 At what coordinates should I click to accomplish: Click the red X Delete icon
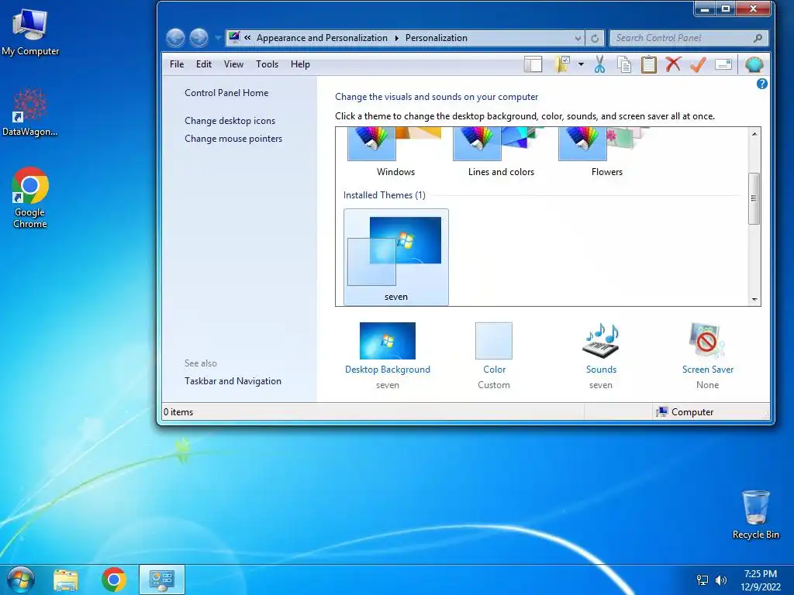pyautogui.click(x=674, y=64)
